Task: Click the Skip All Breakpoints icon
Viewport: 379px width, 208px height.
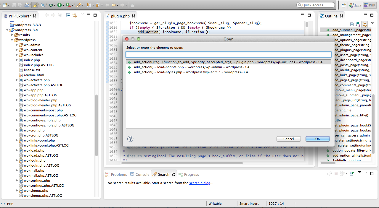Action: [x=43, y=5]
